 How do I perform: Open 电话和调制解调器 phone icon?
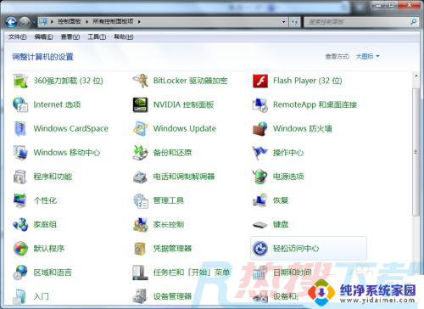pyautogui.click(x=141, y=177)
